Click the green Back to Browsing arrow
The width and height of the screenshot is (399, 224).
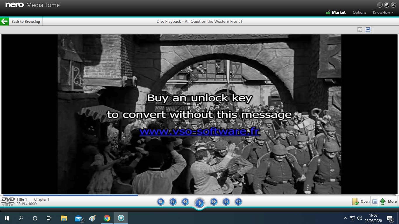click(4, 21)
